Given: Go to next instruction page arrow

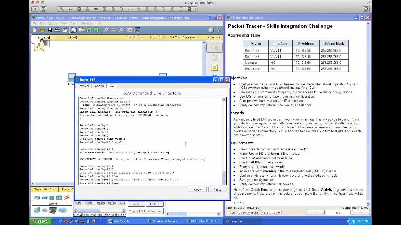Looking at the screenshot, I should click(x=361, y=213).
